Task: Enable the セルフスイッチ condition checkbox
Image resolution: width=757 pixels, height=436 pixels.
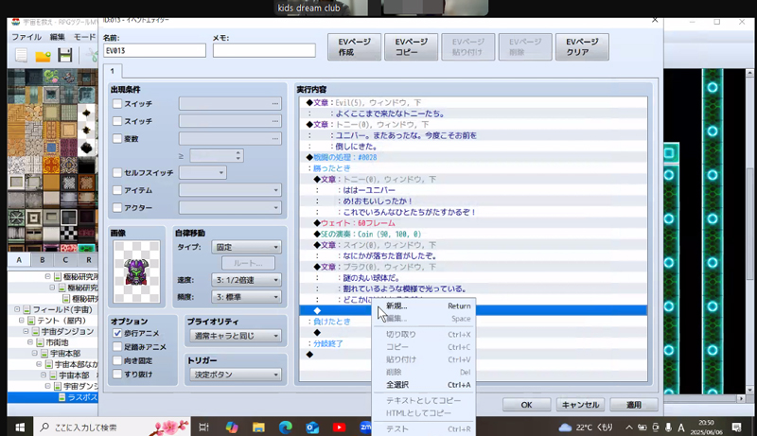Action: [116, 173]
